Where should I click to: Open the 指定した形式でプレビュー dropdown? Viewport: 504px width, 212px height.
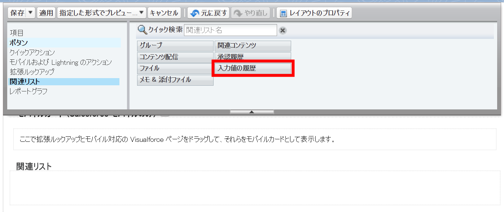pos(102,13)
